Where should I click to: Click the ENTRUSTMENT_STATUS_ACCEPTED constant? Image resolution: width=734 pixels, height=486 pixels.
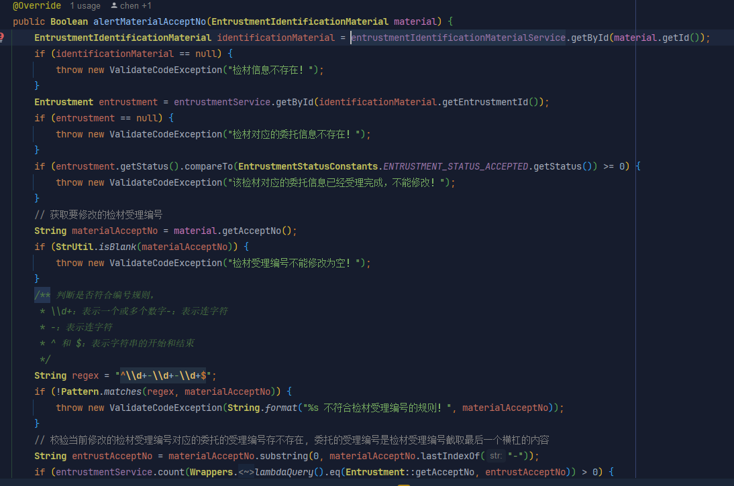[x=456, y=166]
